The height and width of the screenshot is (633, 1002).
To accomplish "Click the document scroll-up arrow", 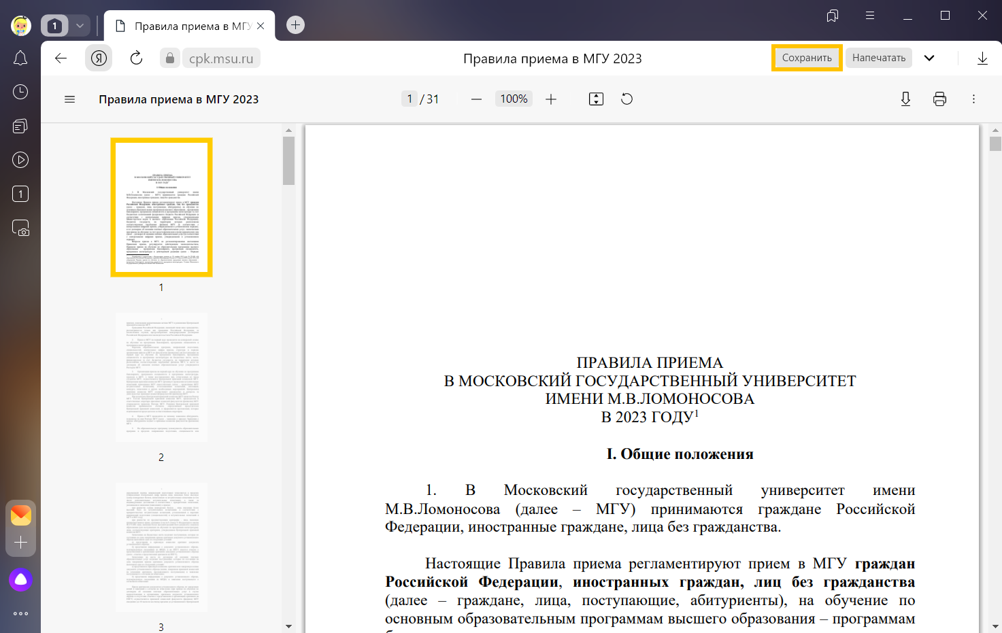I will pos(996,130).
